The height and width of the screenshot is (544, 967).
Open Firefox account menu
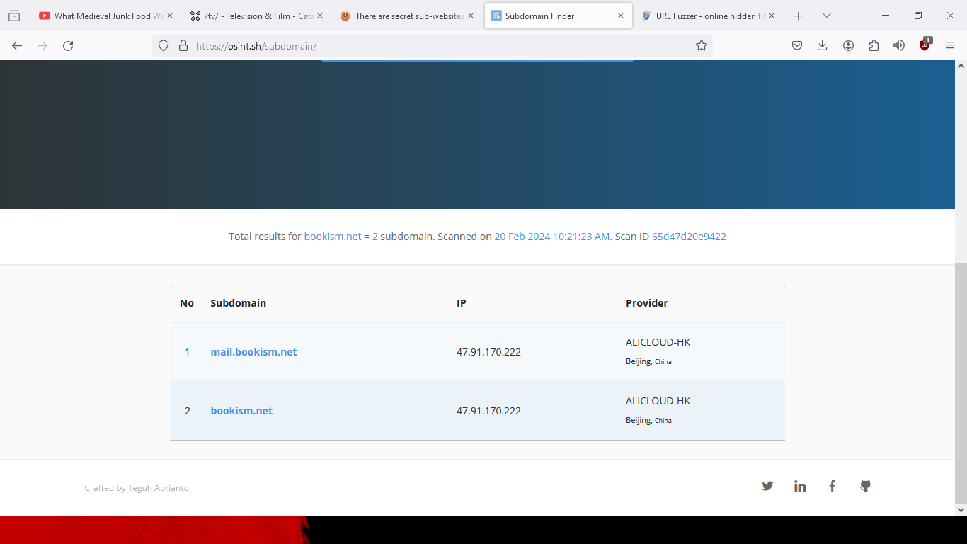[x=848, y=45]
